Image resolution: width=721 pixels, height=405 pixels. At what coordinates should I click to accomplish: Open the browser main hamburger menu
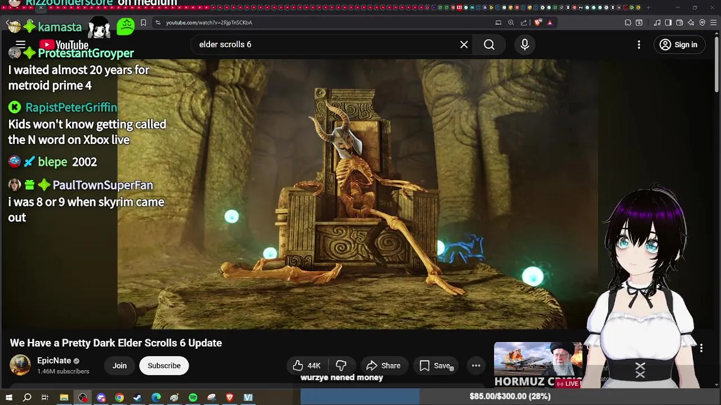(x=714, y=22)
